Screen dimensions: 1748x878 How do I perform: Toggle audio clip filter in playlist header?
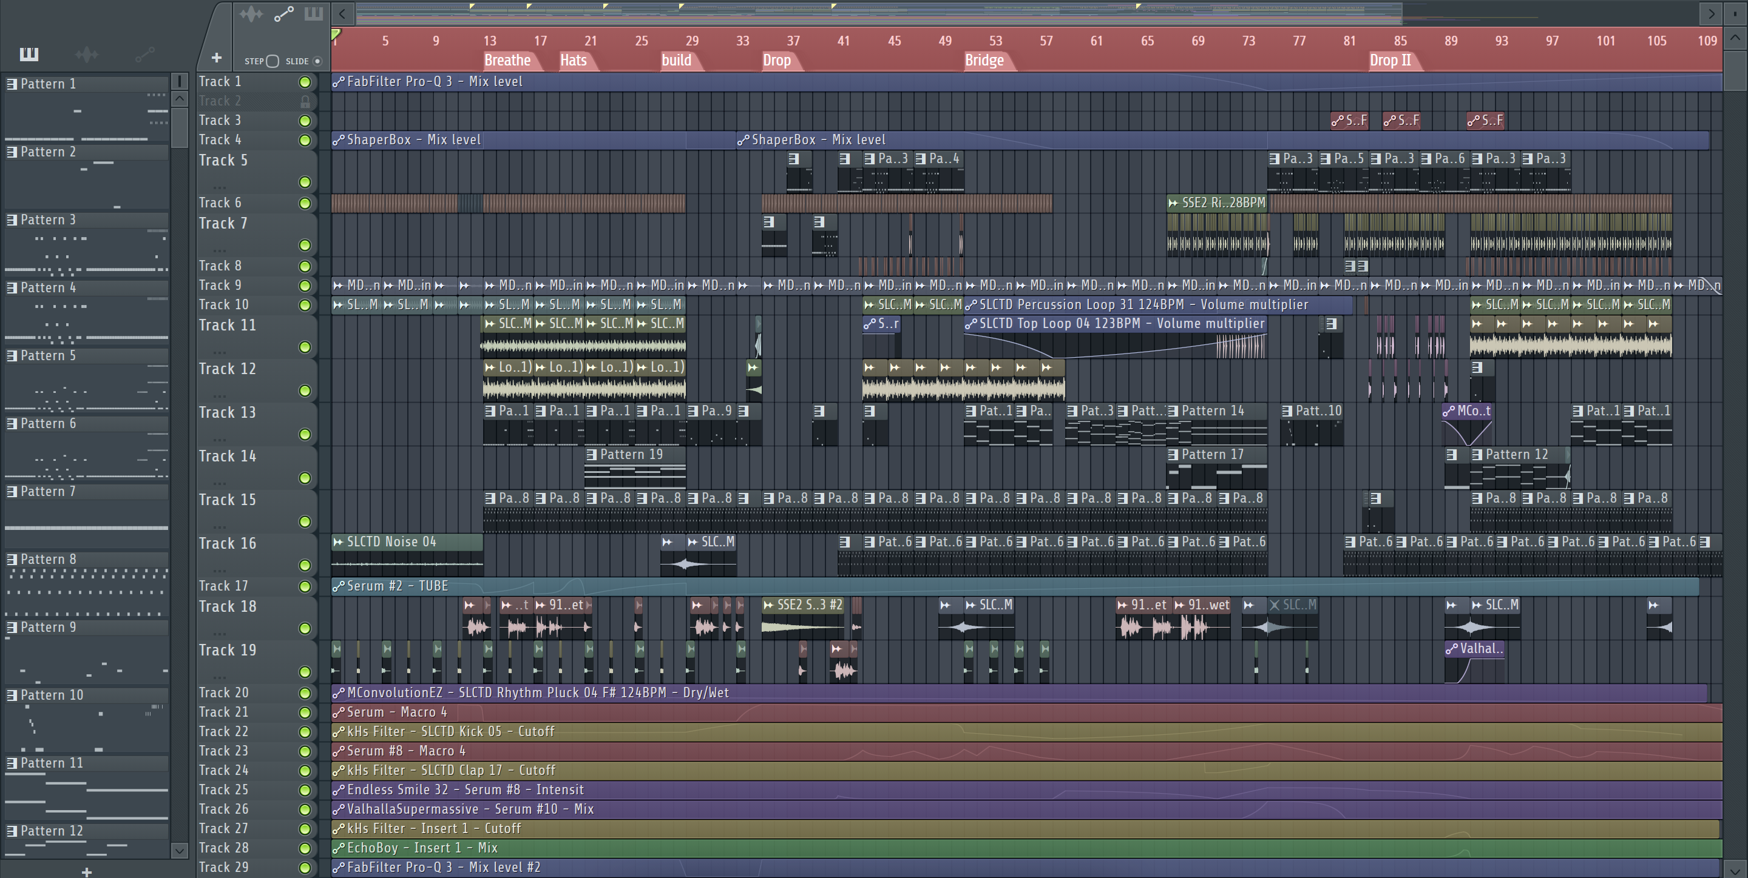(x=251, y=13)
